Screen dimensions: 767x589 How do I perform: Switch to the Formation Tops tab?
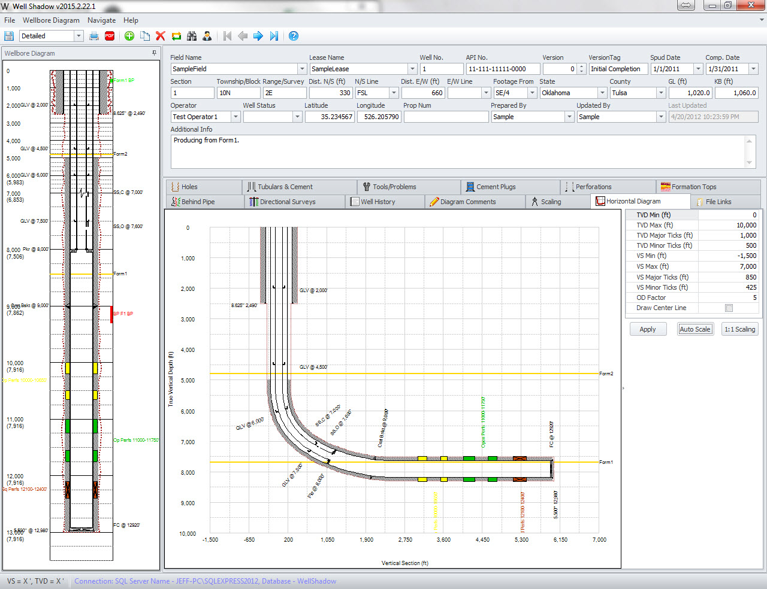[x=694, y=187]
